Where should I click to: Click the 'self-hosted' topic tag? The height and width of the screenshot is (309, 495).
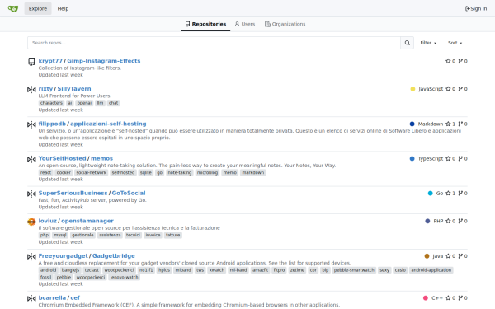[123, 172]
